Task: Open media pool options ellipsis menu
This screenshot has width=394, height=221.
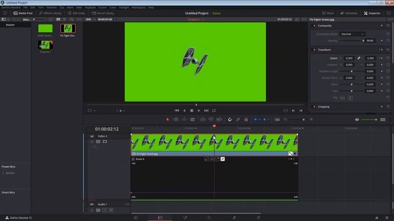Action: [79, 19]
